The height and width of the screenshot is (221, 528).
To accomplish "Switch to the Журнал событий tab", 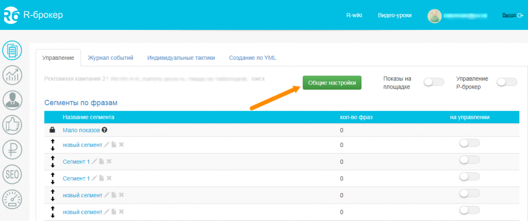I will 110,58.
